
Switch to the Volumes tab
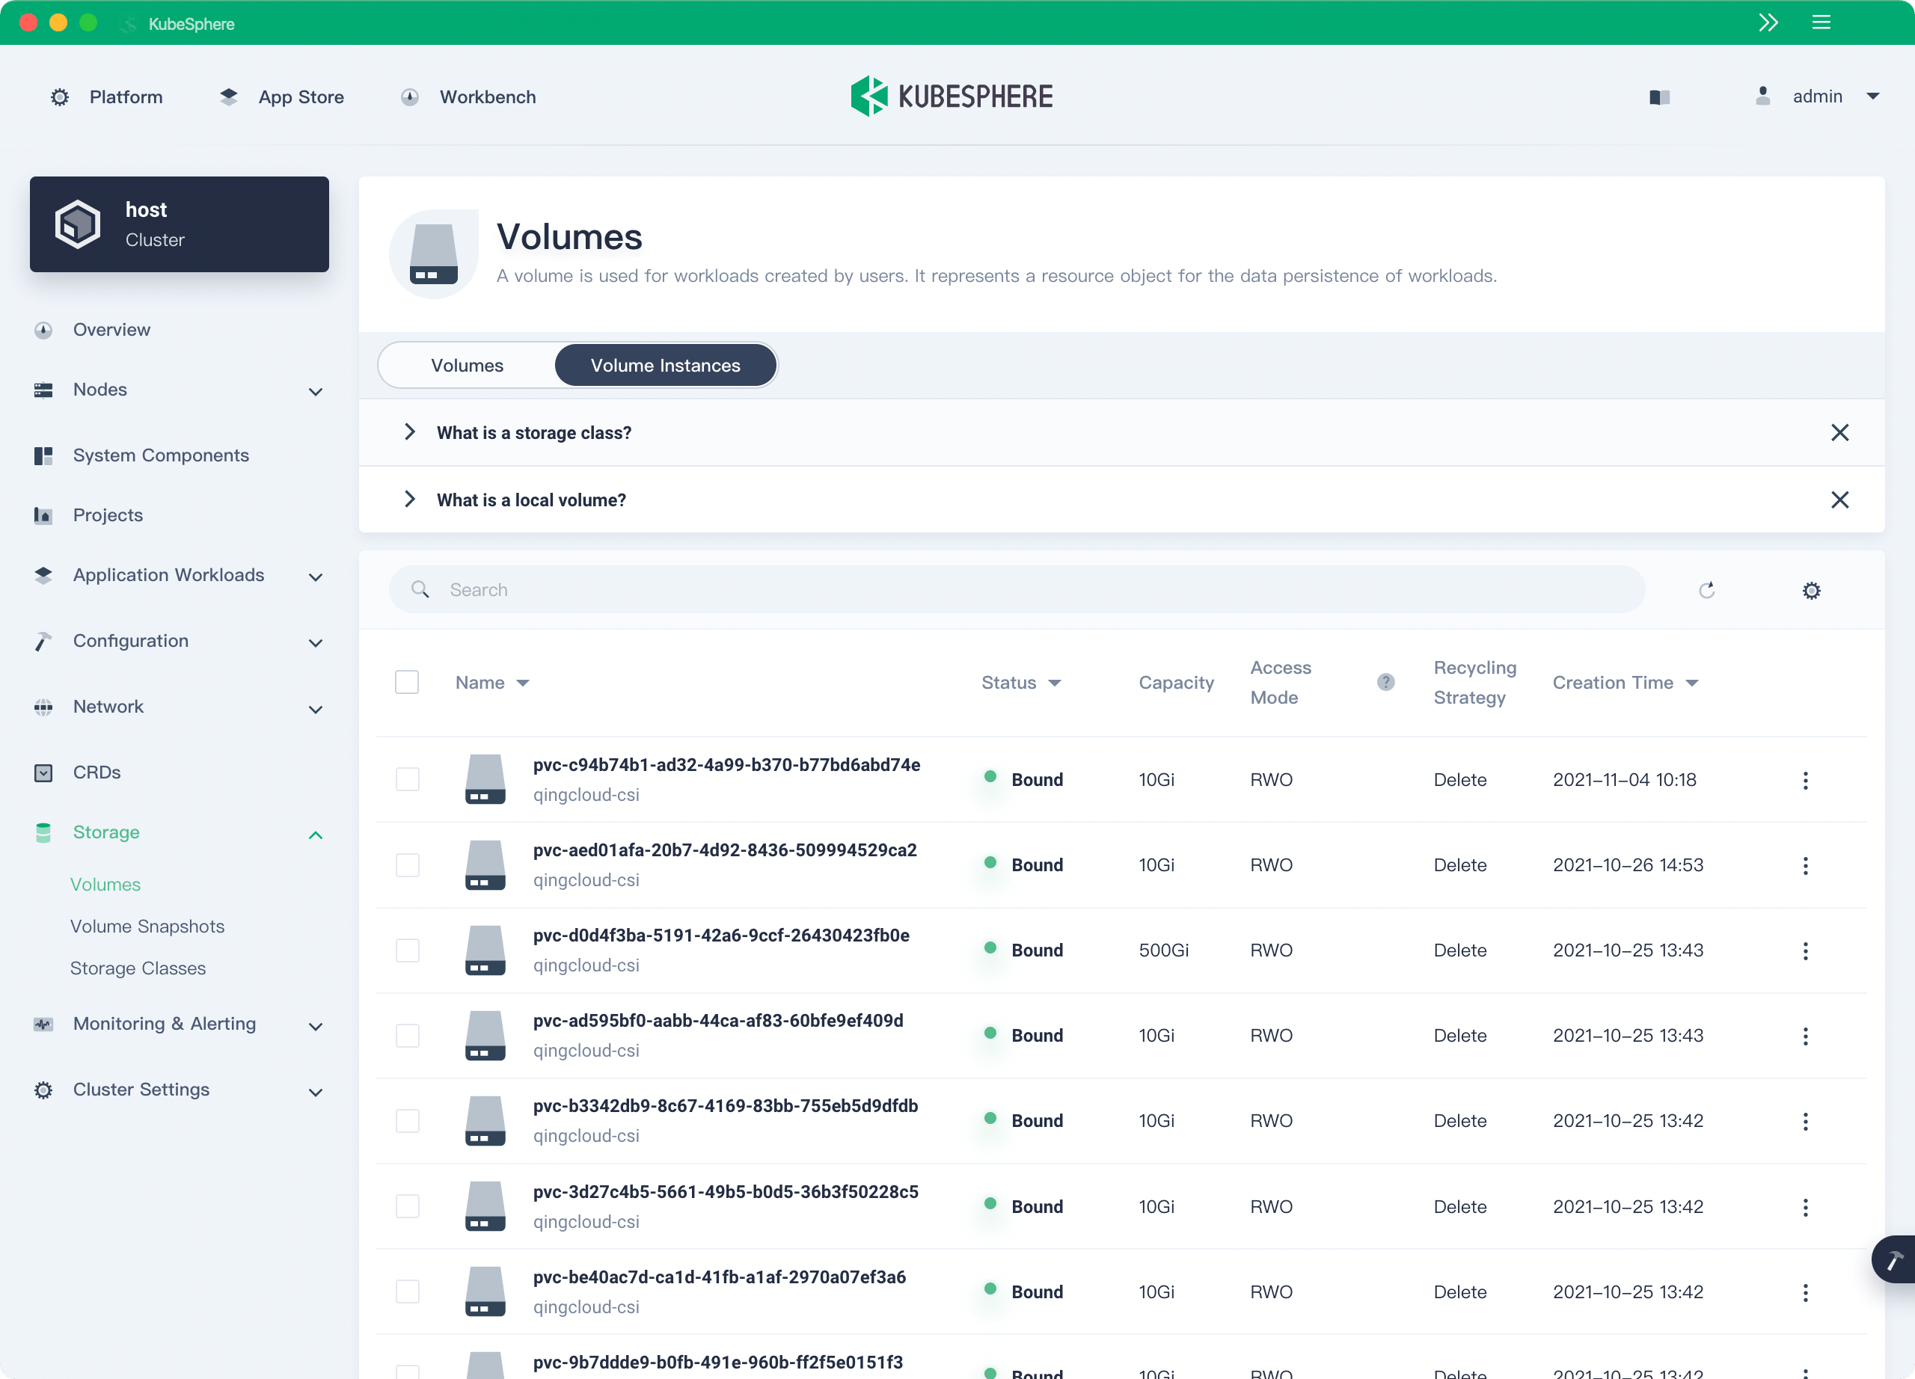pos(467,366)
